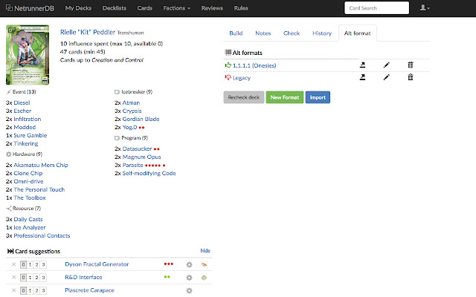Screen dimensions: 476x297
Task: Open the Self-modifying Code card link
Action: pos(149,173)
